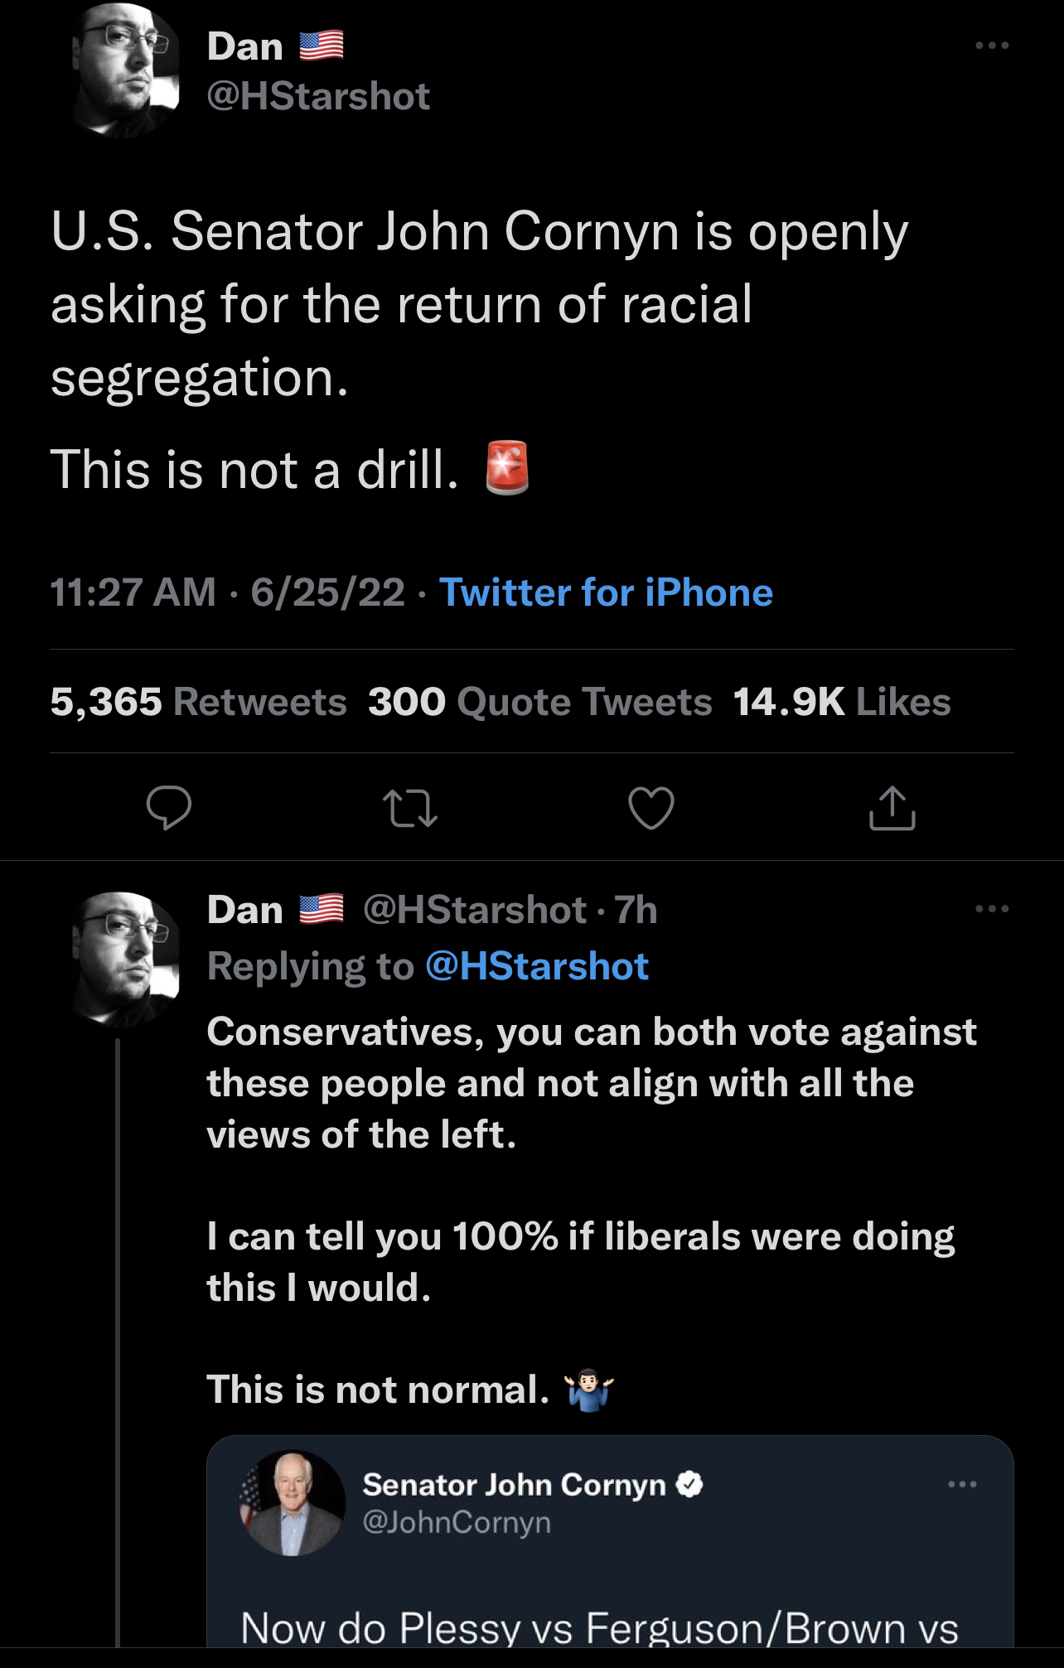Tap Dan's avatar on the reply tweet
Image resolution: width=1064 pixels, height=1668 pixels.
click(x=127, y=959)
